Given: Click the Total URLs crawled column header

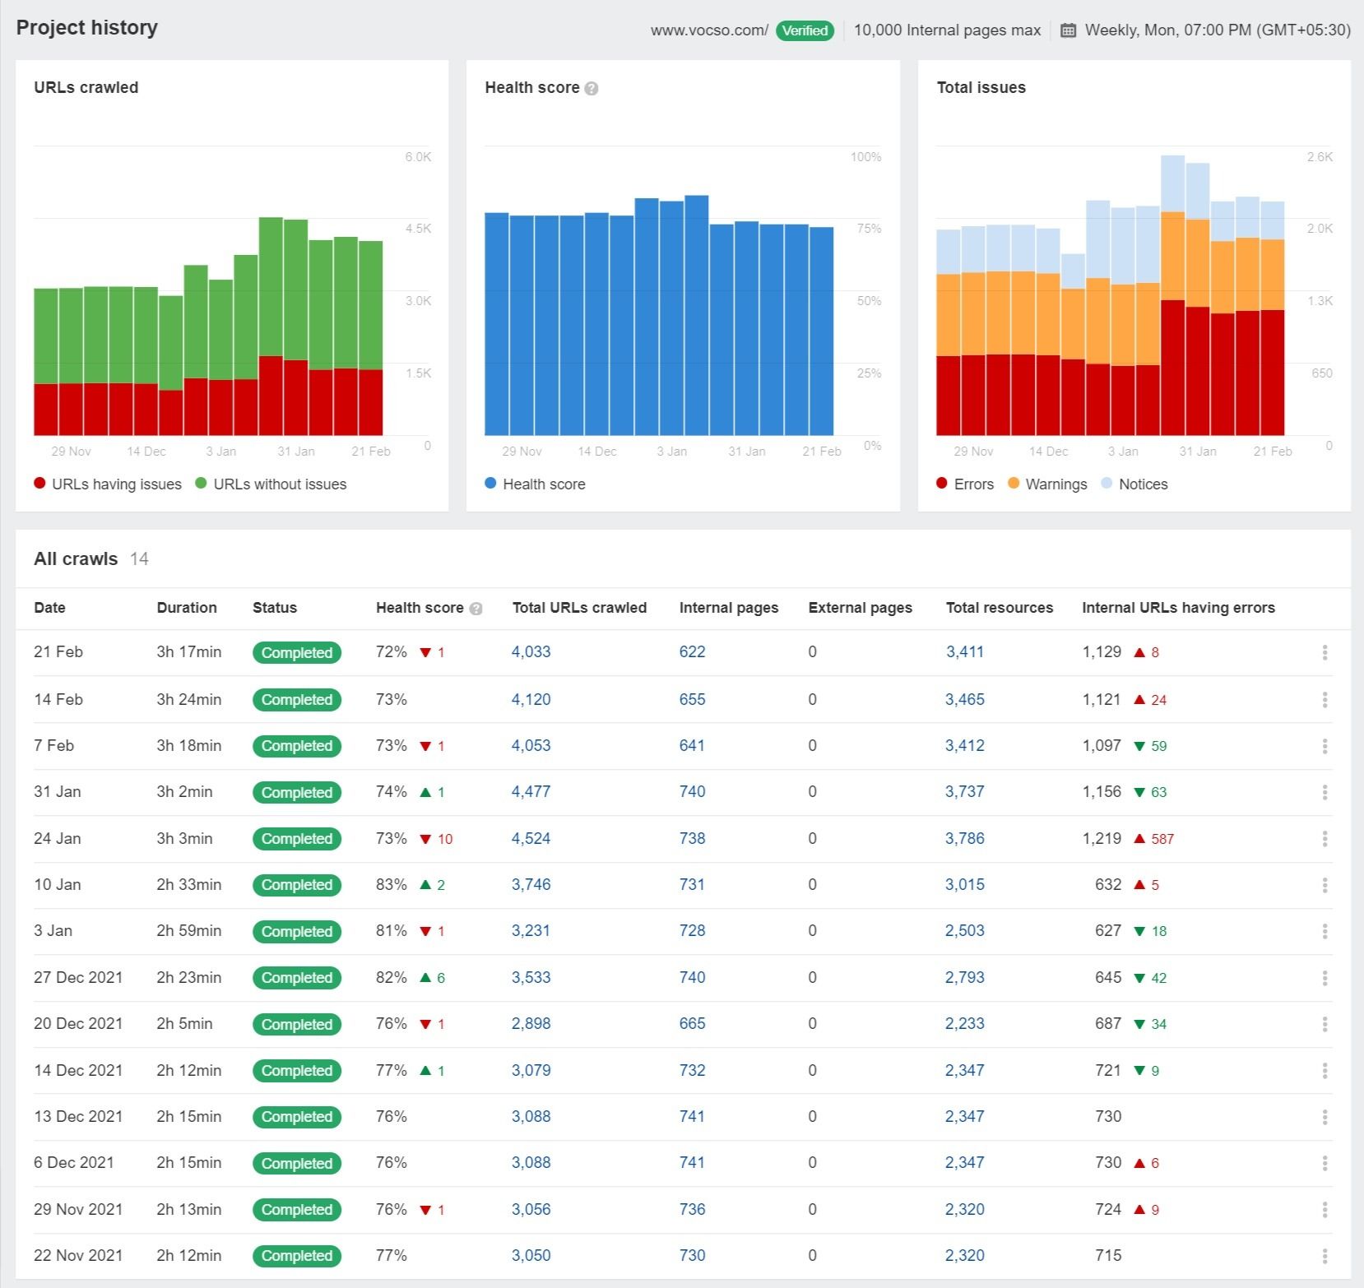Looking at the screenshot, I should coord(579,608).
